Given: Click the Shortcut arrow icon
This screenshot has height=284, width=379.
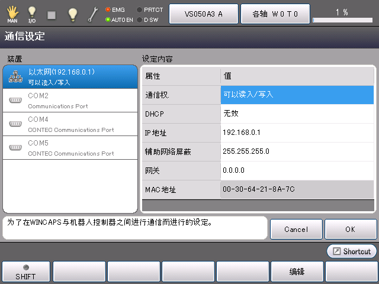Looking at the screenshot, I should tap(336, 251).
